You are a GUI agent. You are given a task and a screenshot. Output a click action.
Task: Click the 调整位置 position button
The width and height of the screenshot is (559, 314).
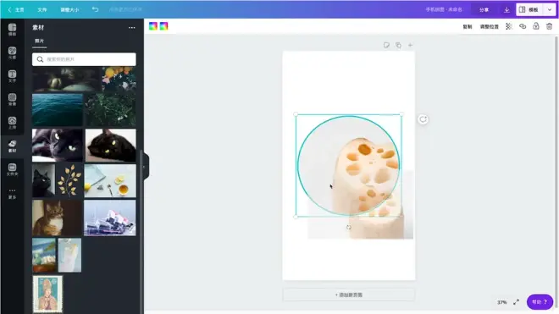coord(490,27)
